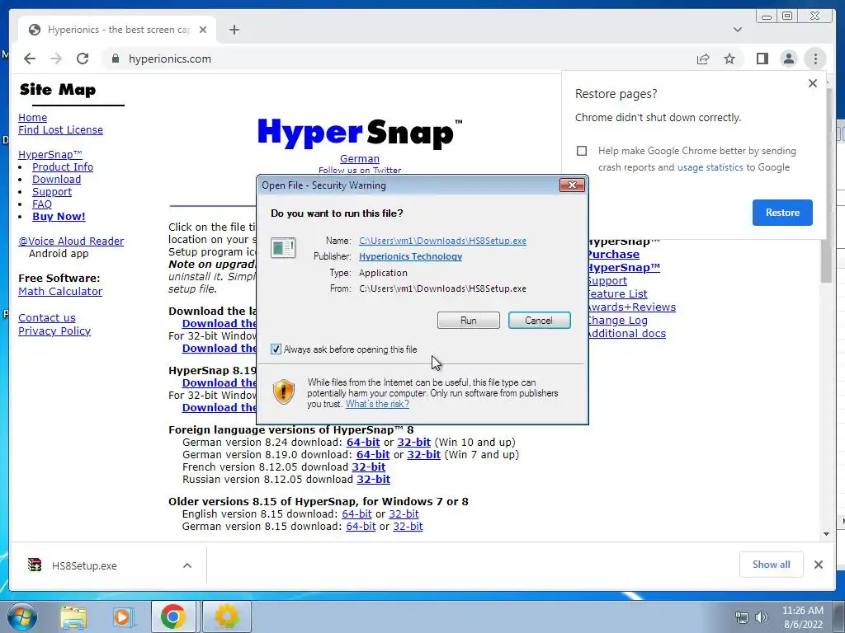This screenshot has height=633, width=845.
Task: Close the Hyperionics tab
Action: coord(203,30)
